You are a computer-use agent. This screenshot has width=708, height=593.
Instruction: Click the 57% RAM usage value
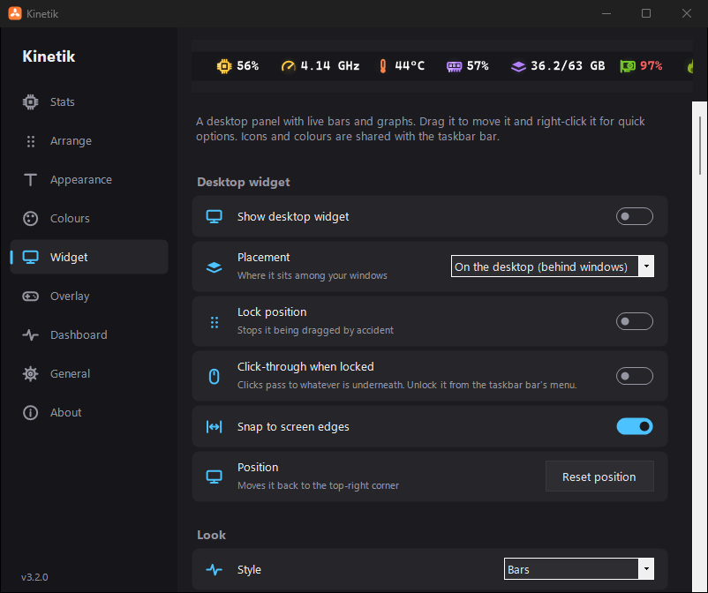478,66
